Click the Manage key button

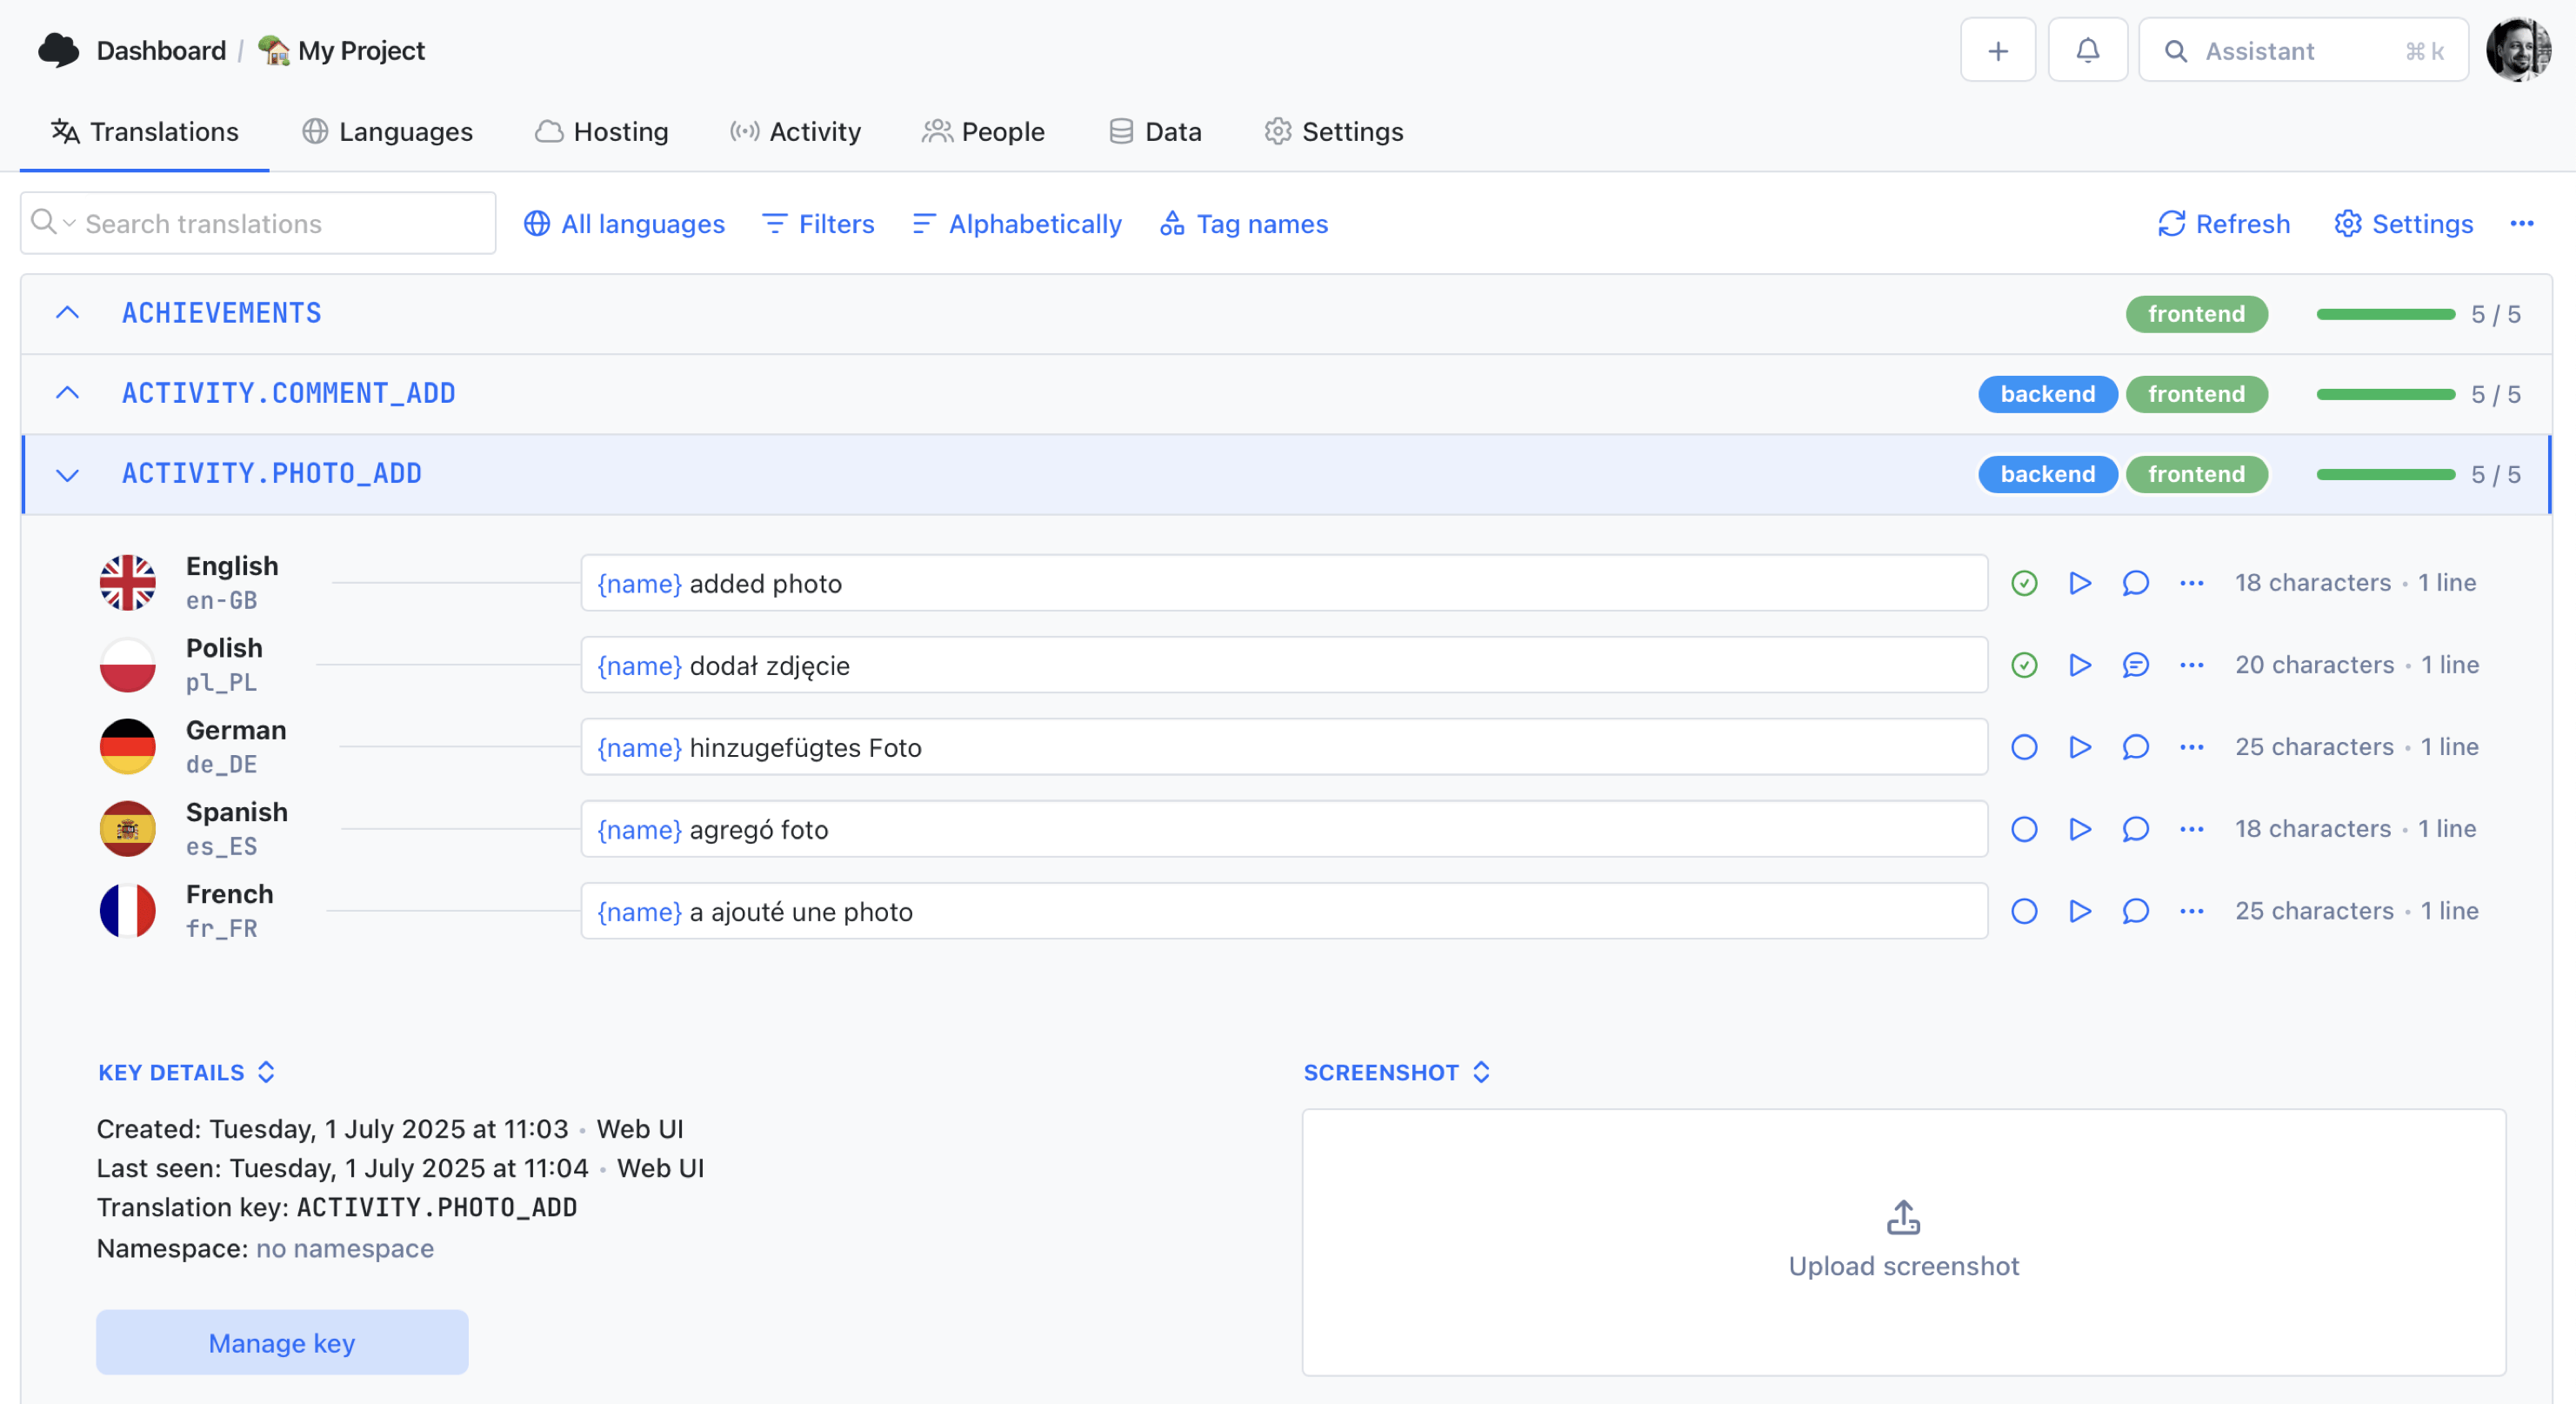coord(281,1343)
